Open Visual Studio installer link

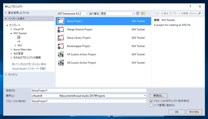29,68
